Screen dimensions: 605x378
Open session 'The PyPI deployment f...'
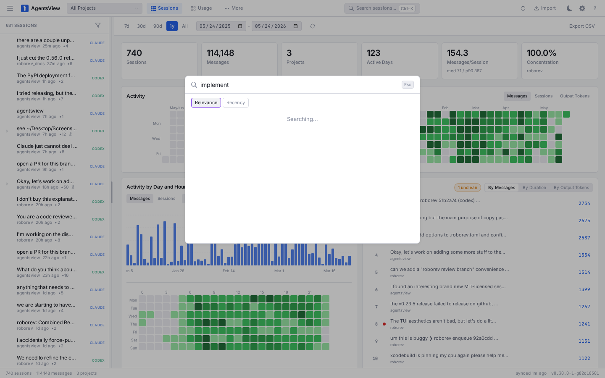[x=55, y=78]
